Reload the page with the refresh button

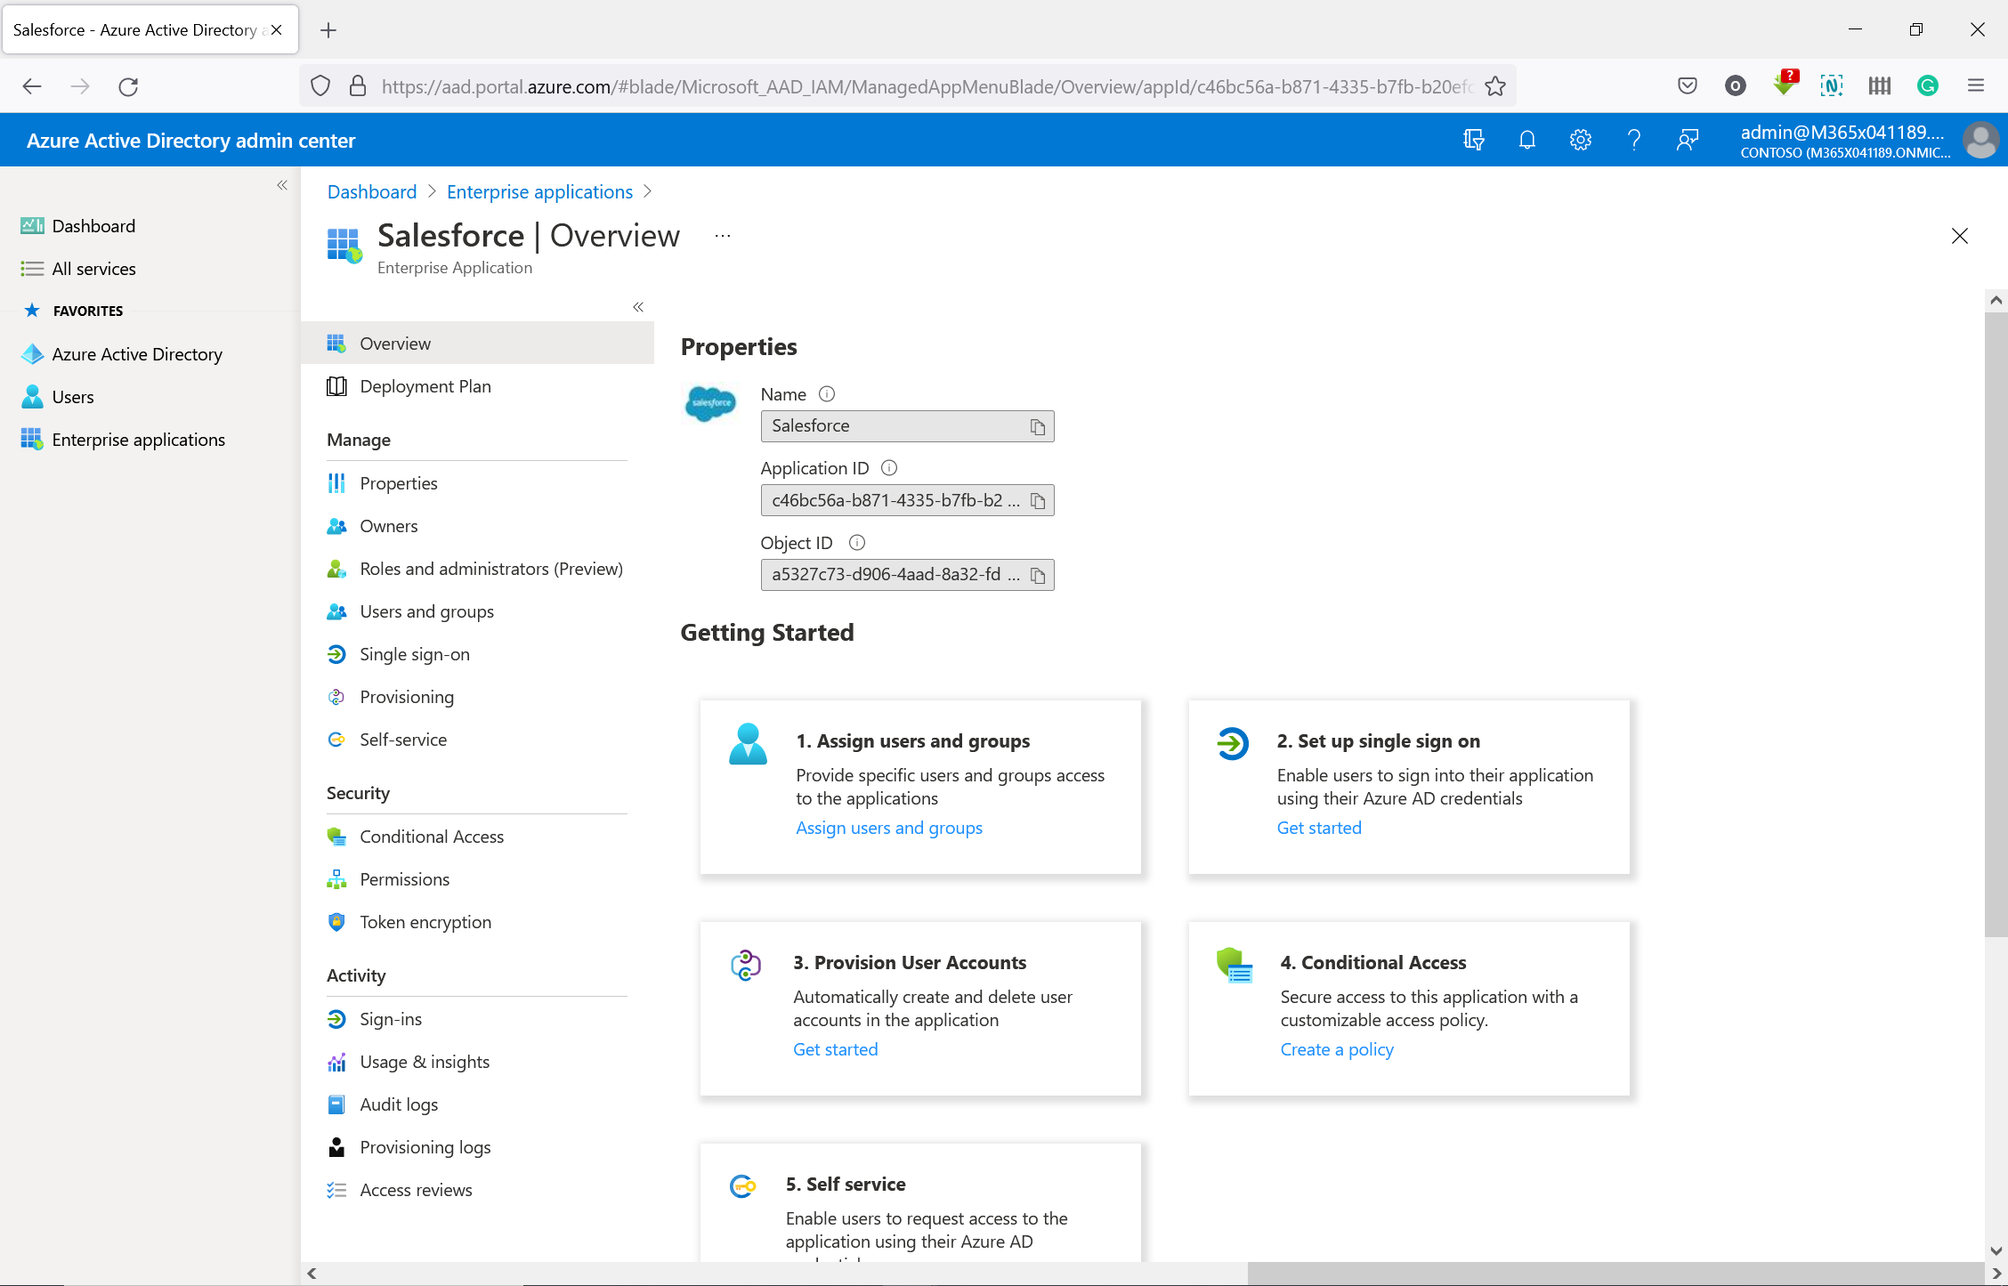tap(128, 86)
